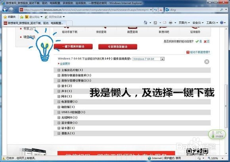Select the Lenovo support browser tab
Image resolution: width=230 pixels, height=162 pixels.
(34, 23)
